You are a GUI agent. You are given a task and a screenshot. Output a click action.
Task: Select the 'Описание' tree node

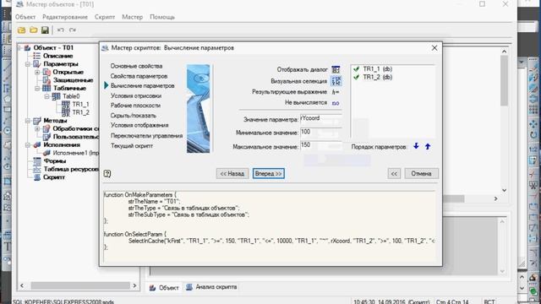pyautogui.click(x=57, y=56)
